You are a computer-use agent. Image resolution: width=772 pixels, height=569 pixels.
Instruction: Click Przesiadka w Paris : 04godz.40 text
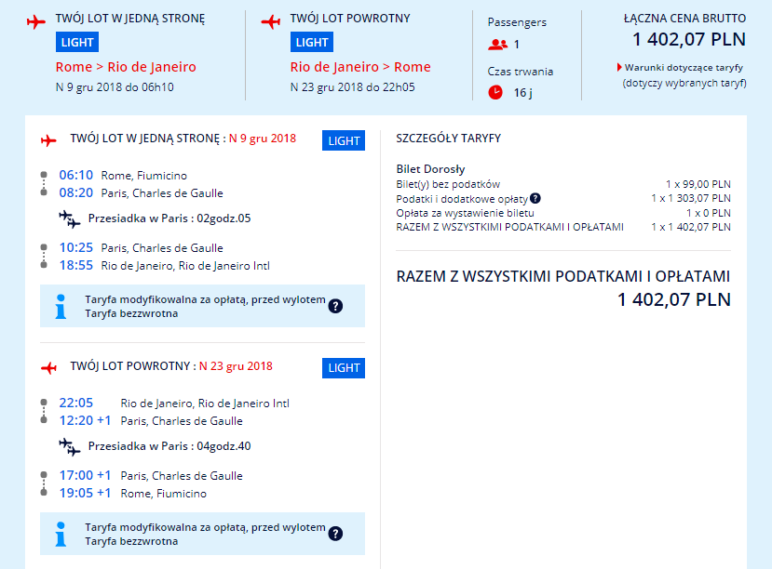169,446
